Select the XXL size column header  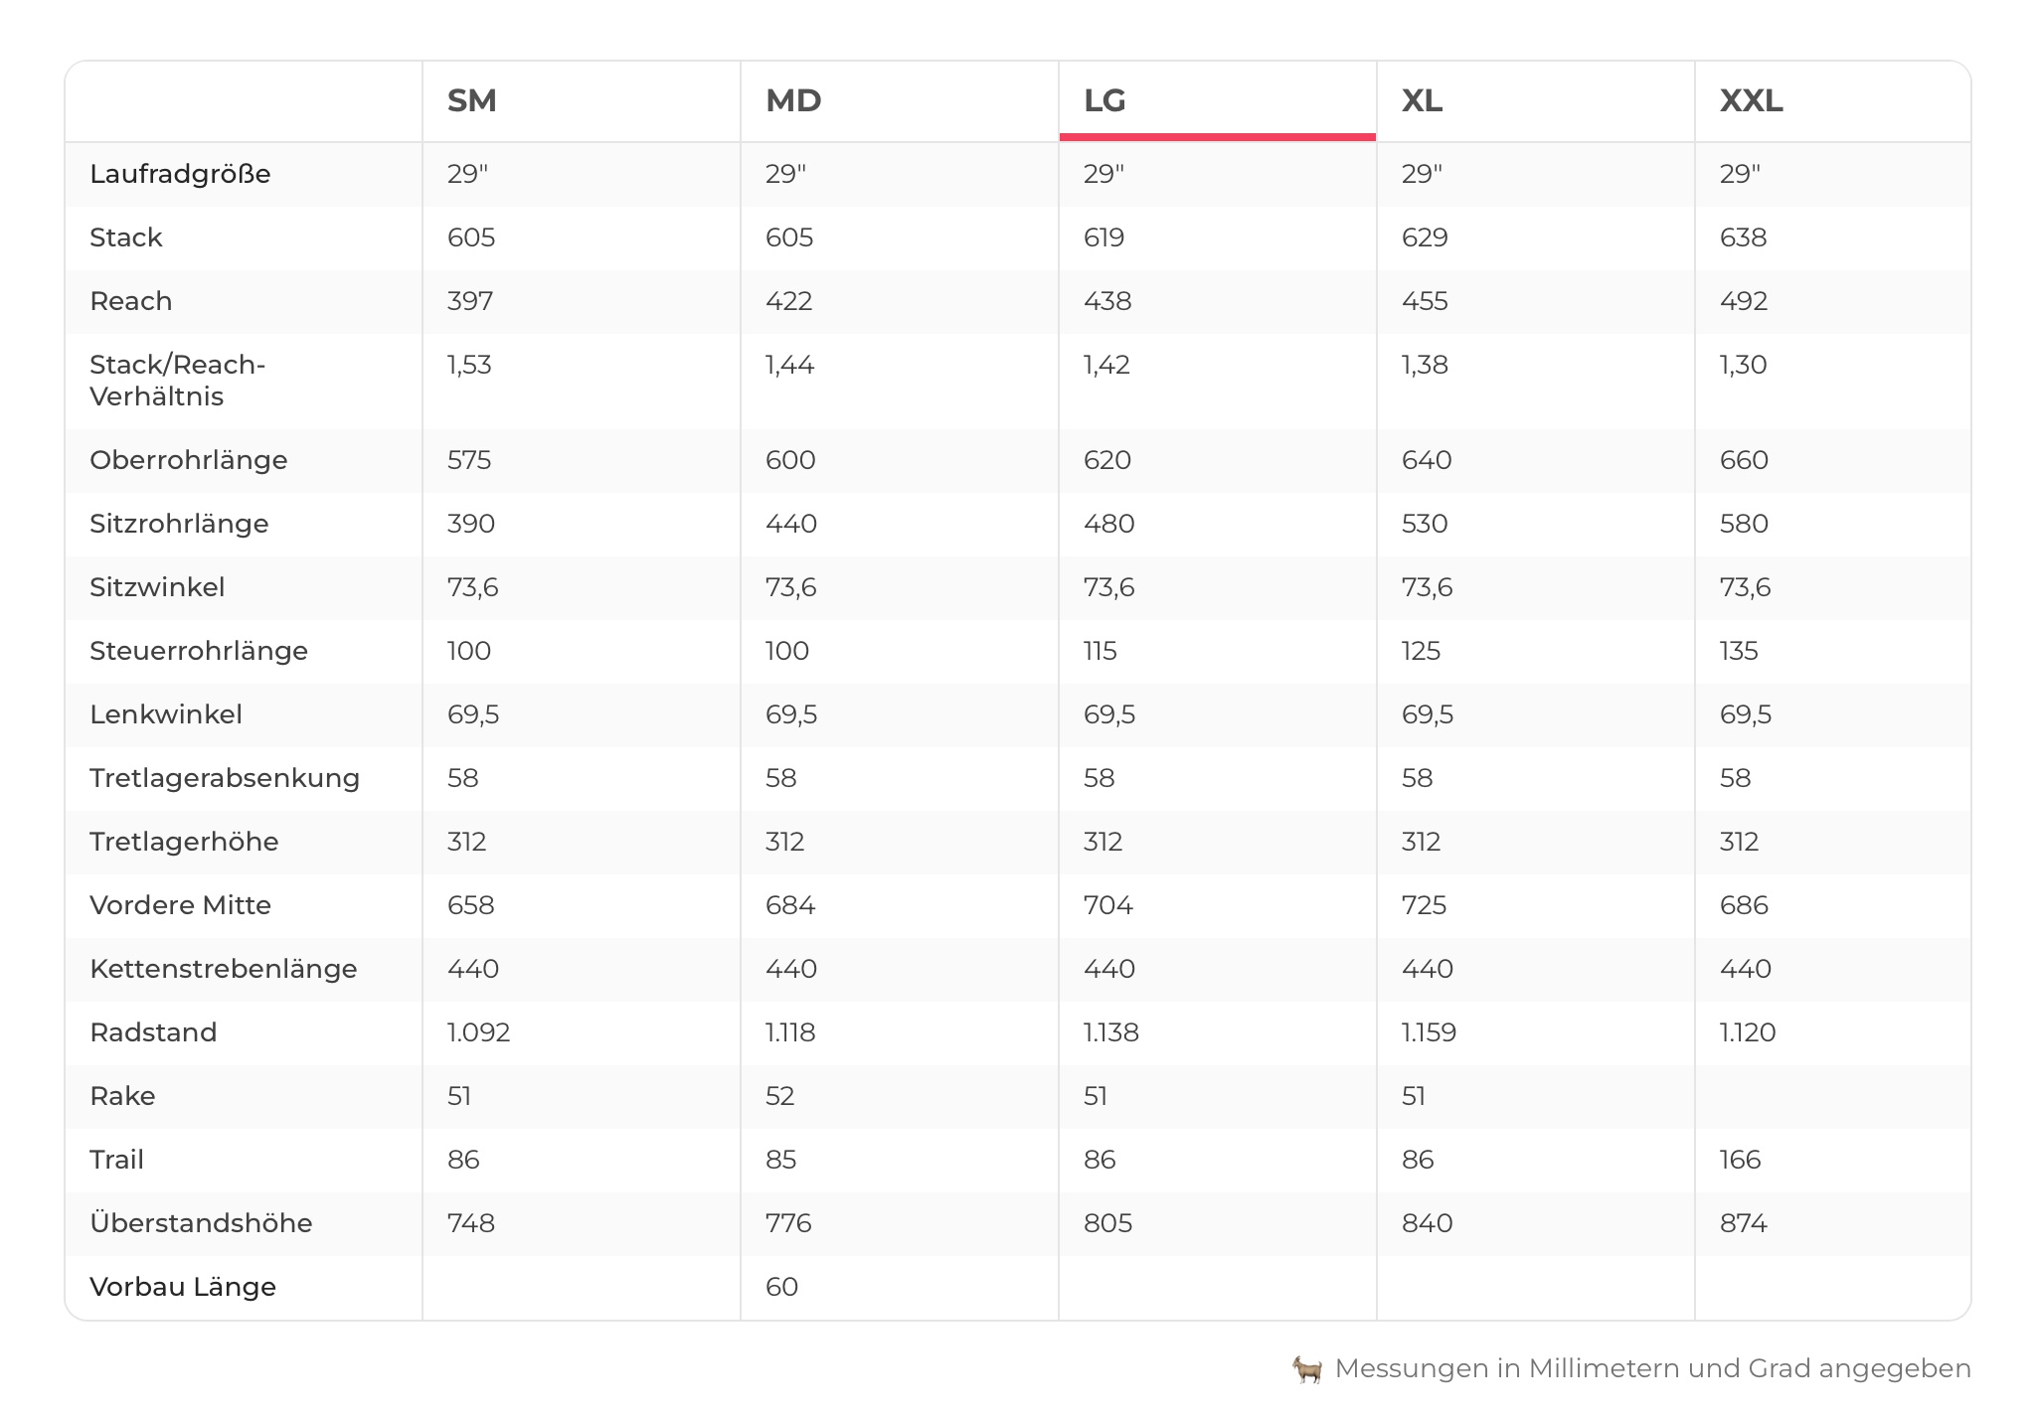[1752, 101]
